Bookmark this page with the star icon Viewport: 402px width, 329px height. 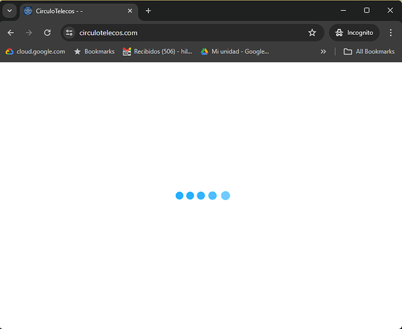pos(312,33)
